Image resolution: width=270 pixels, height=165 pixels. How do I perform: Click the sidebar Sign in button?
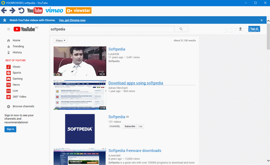10,129
